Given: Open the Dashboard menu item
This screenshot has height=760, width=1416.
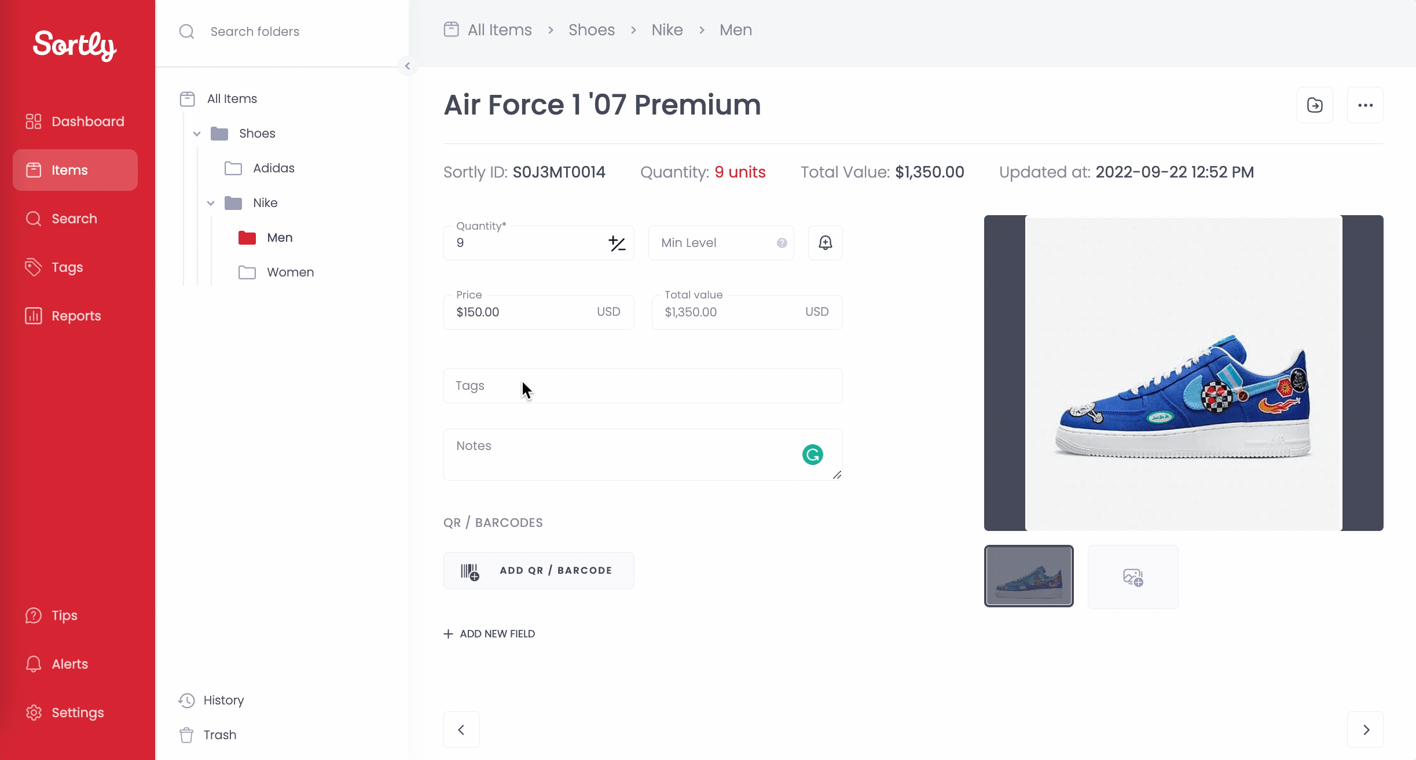Looking at the screenshot, I should click(75, 121).
